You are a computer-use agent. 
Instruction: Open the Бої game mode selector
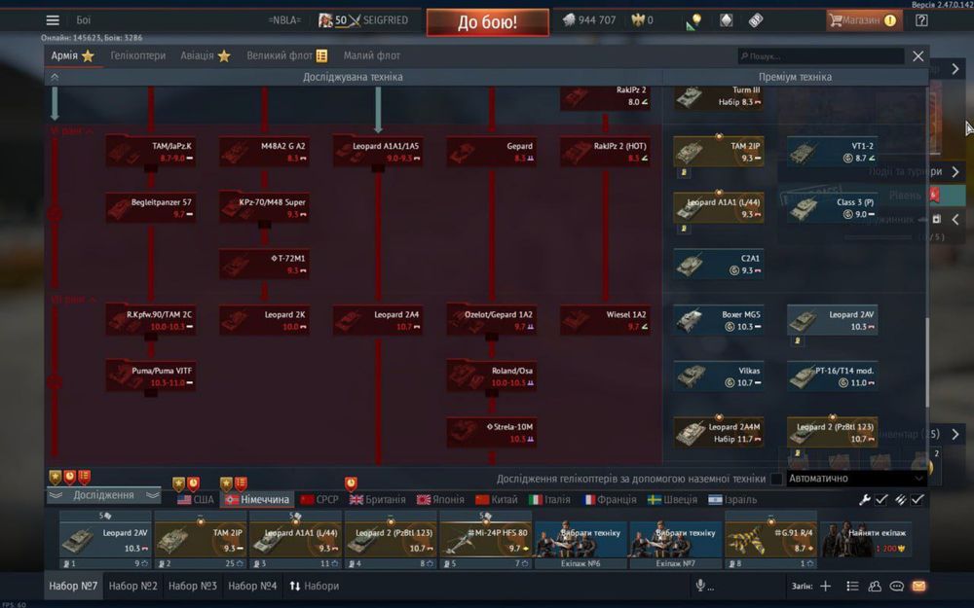coord(83,20)
